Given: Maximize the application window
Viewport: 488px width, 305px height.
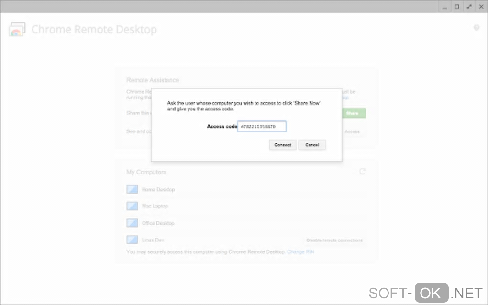Looking at the screenshot, I should [x=457, y=7].
